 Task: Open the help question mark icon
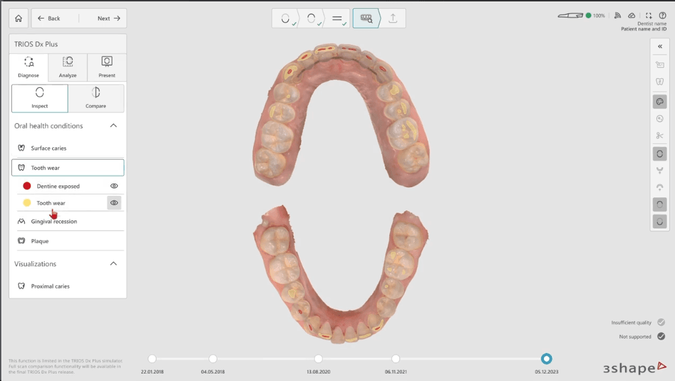click(x=662, y=15)
